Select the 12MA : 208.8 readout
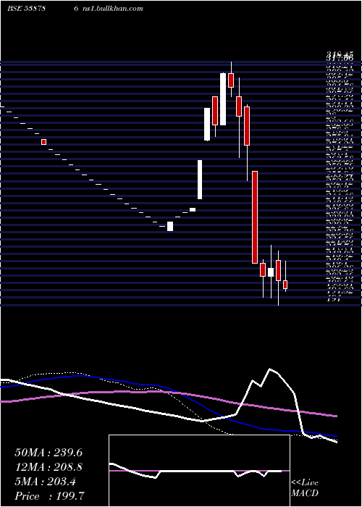Image resolution: width=362 pixels, height=507 pixels. tap(49, 467)
